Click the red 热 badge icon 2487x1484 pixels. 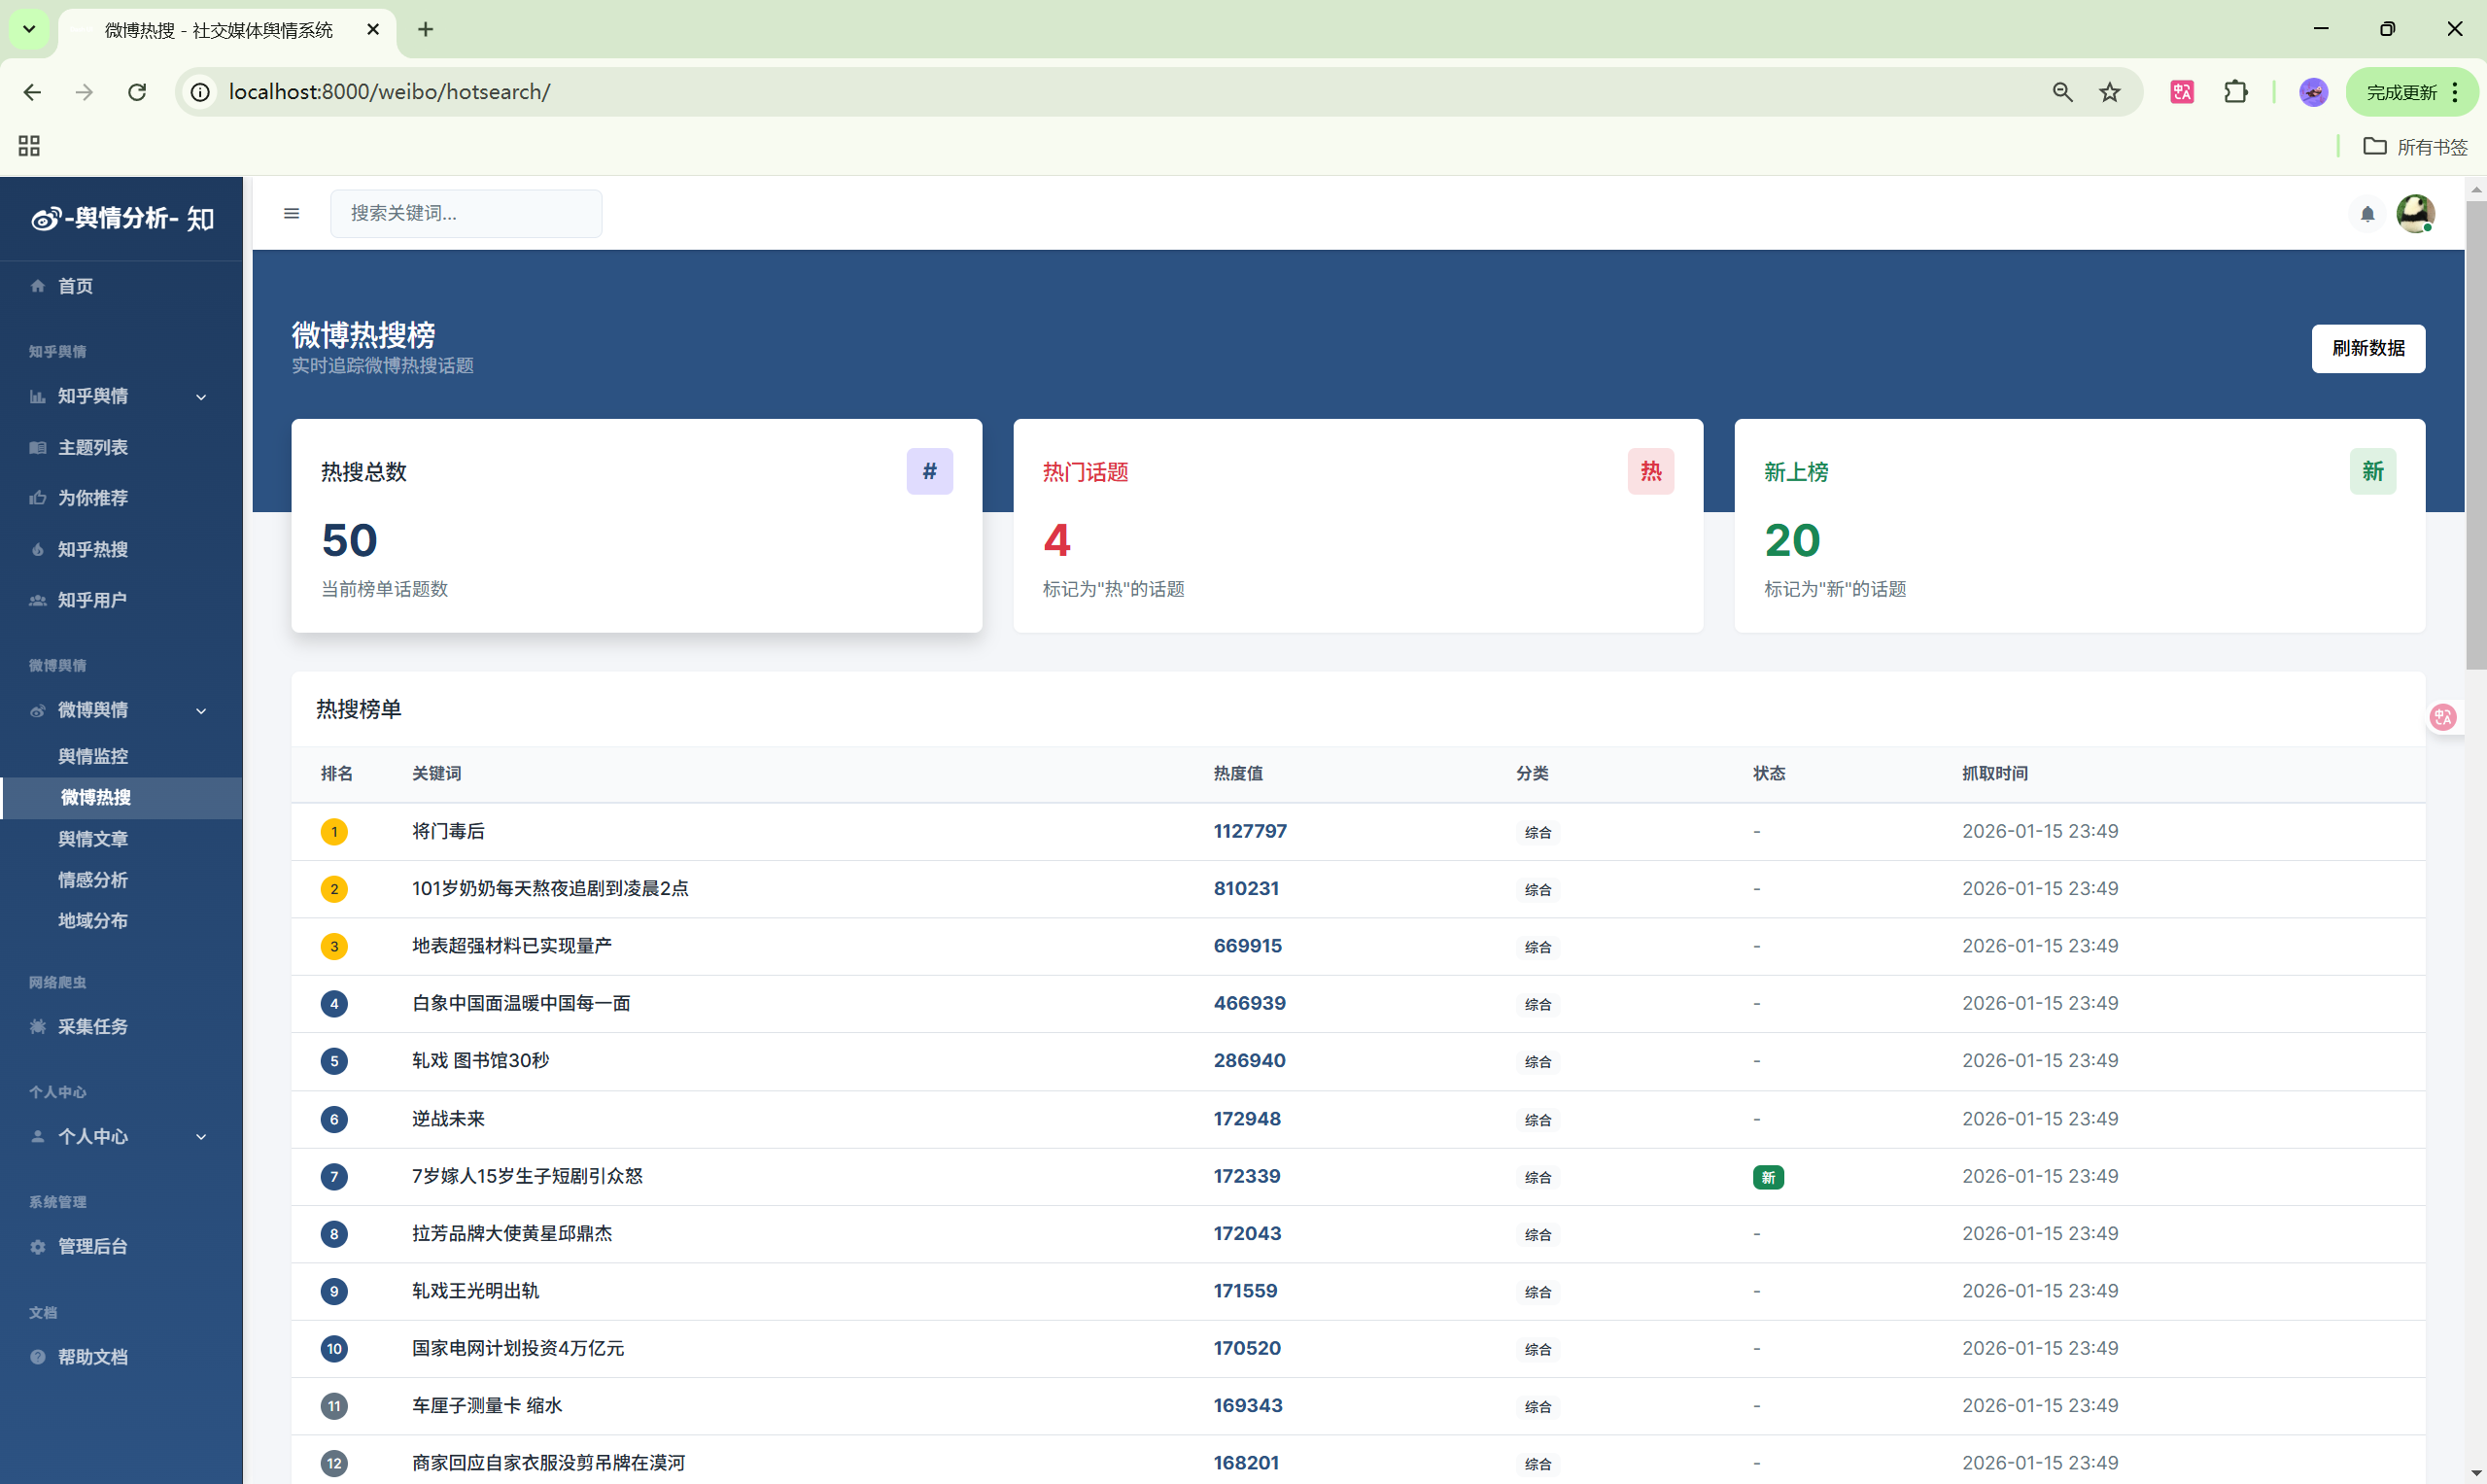tap(1650, 471)
